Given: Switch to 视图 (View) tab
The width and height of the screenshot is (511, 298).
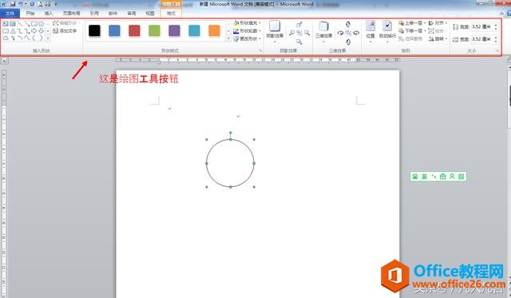Looking at the screenshot, I should pyautogui.click(x=150, y=14).
